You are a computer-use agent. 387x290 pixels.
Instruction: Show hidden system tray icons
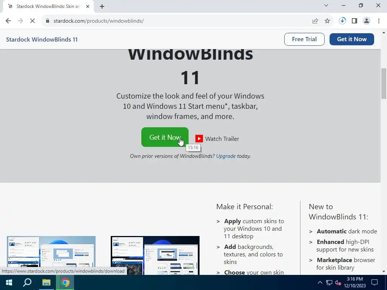(320, 282)
